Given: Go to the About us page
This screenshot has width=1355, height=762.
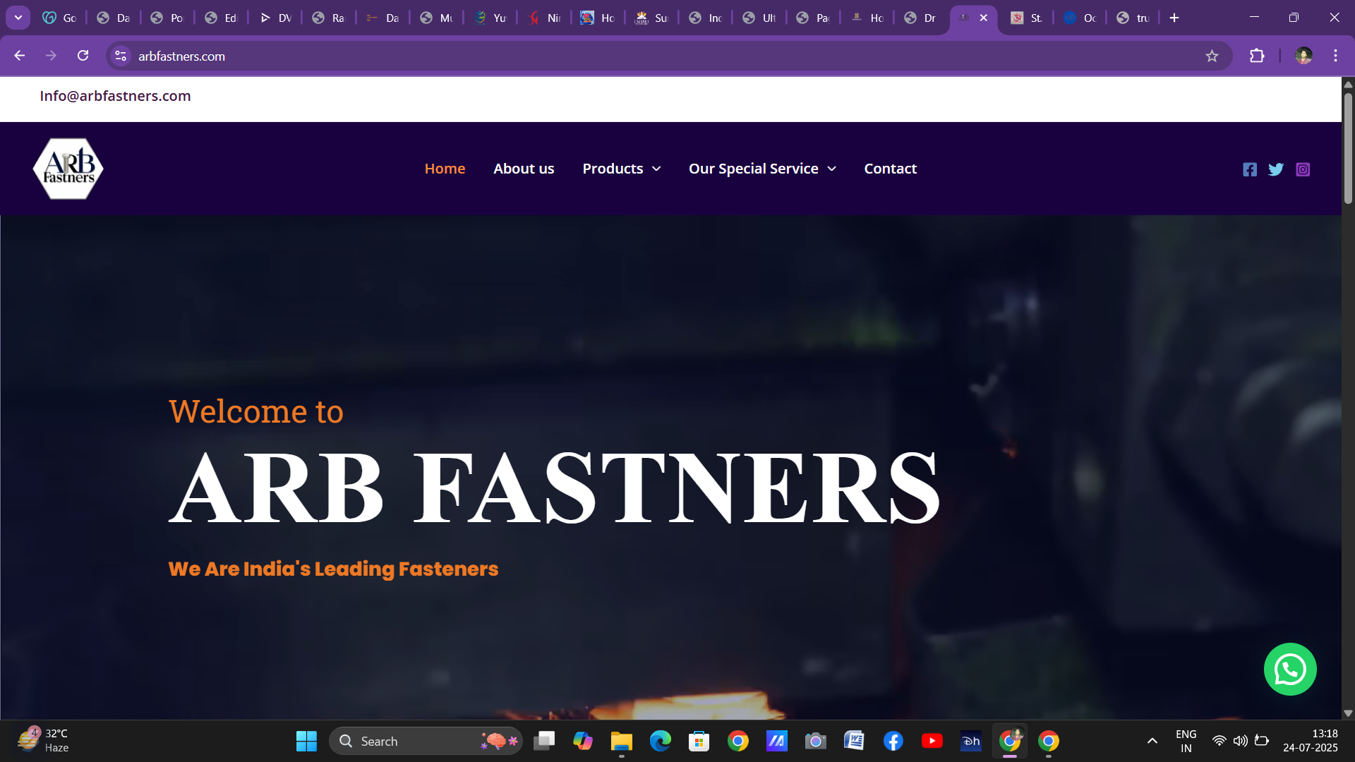Looking at the screenshot, I should tap(524, 169).
